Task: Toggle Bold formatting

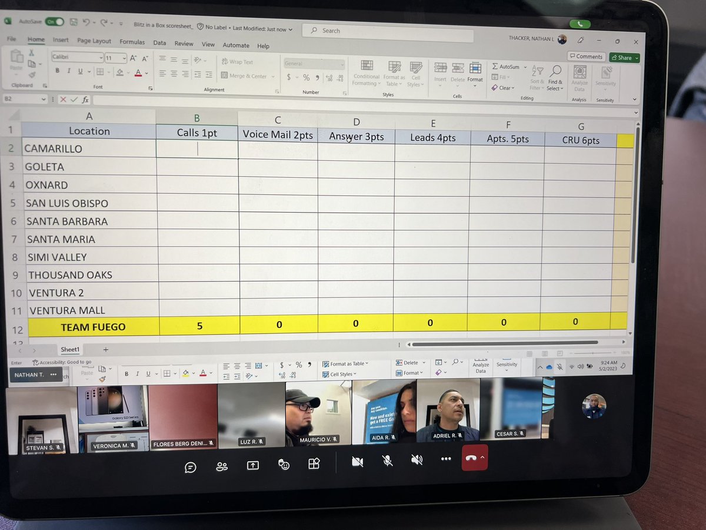Action: point(57,70)
